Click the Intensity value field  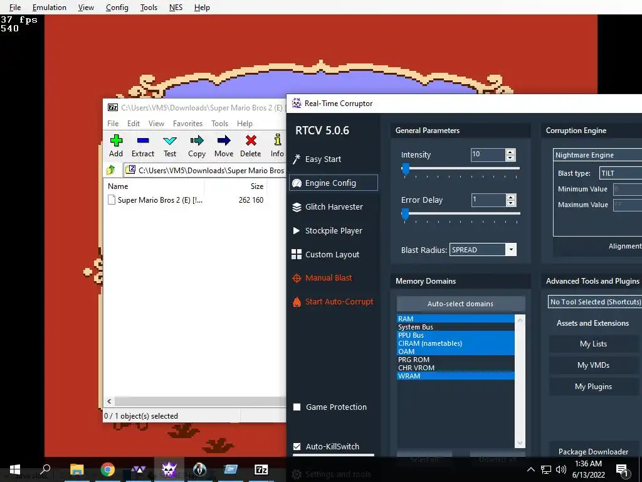tap(488, 154)
